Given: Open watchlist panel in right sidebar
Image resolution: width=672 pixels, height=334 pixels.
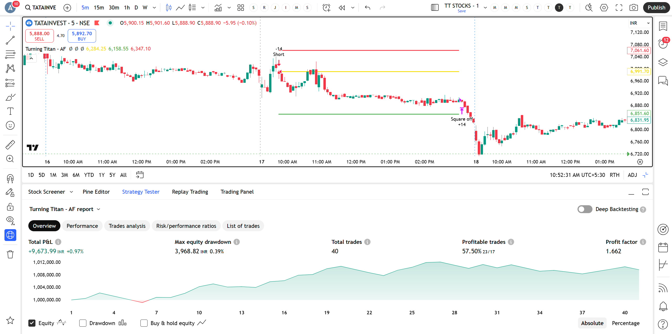Looking at the screenshot, I should [x=663, y=26].
